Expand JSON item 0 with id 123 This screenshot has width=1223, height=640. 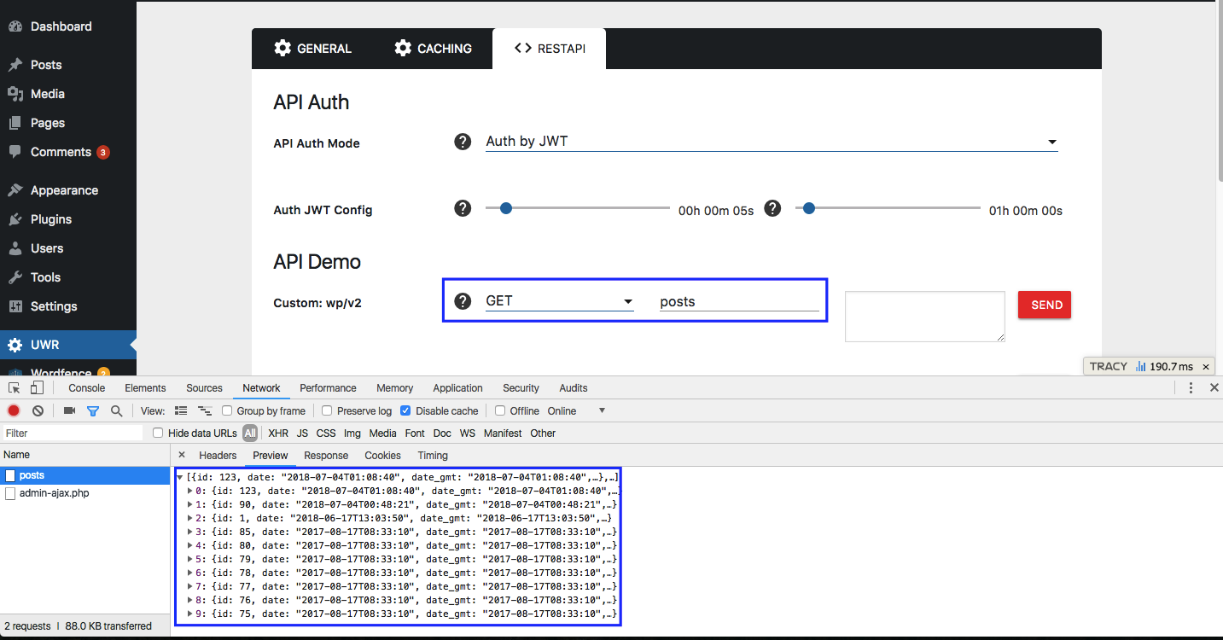[190, 491]
